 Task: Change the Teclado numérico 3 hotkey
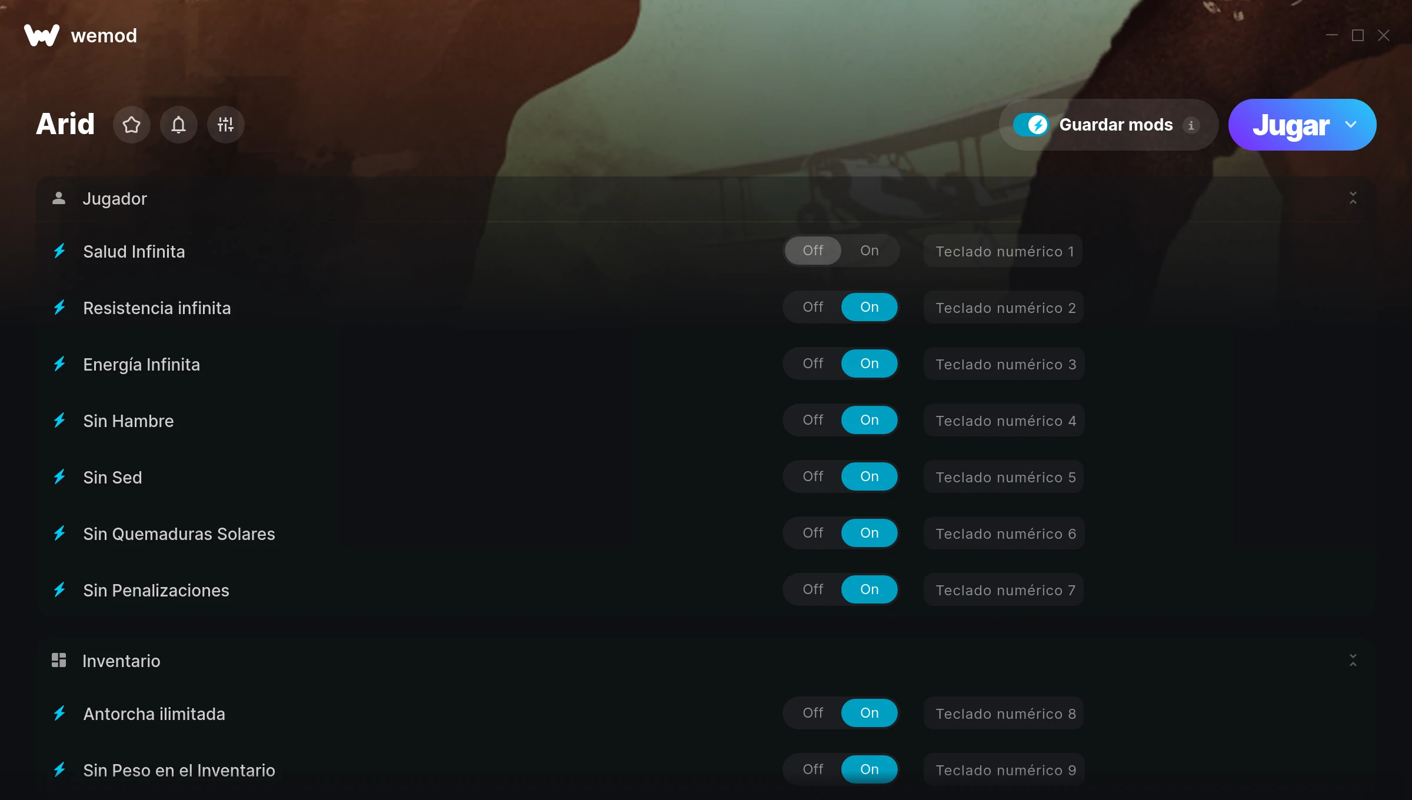tap(1004, 364)
